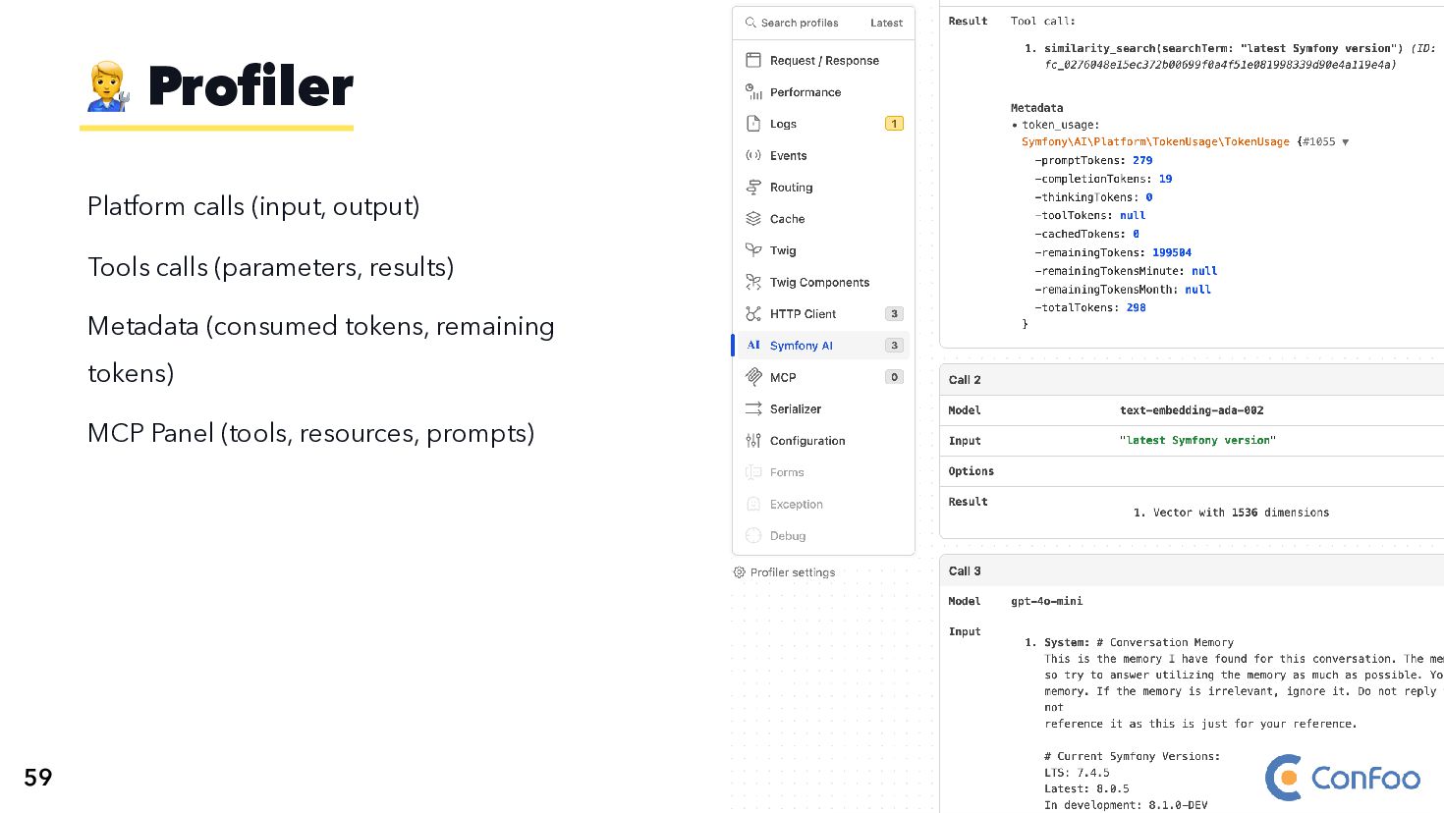Image resolution: width=1444 pixels, height=813 pixels.
Task: Click the Twig Components icon
Action: (x=753, y=282)
